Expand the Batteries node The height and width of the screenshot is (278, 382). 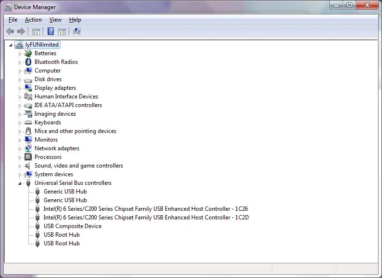[20, 54]
